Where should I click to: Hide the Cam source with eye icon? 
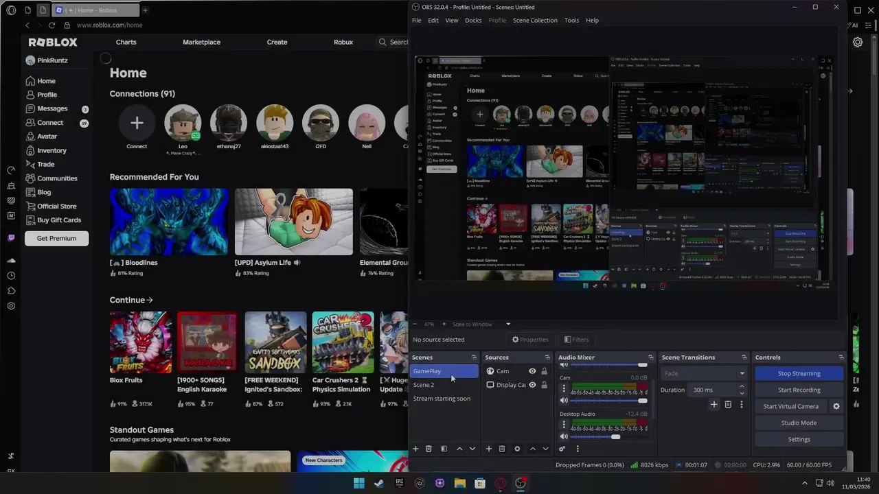[532, 371]
